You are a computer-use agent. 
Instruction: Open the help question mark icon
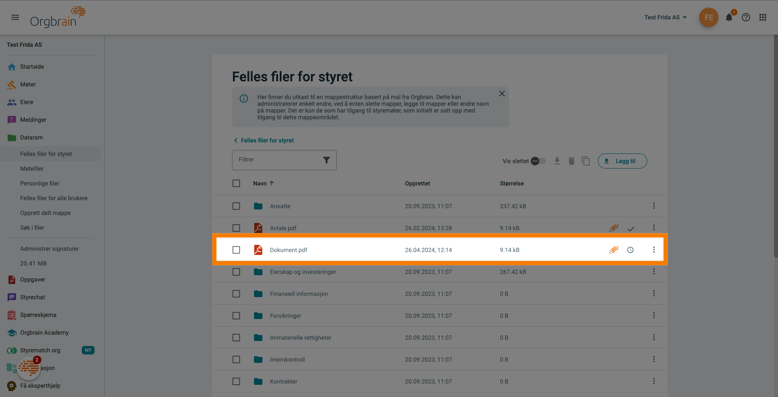click(x=746, y=17)
